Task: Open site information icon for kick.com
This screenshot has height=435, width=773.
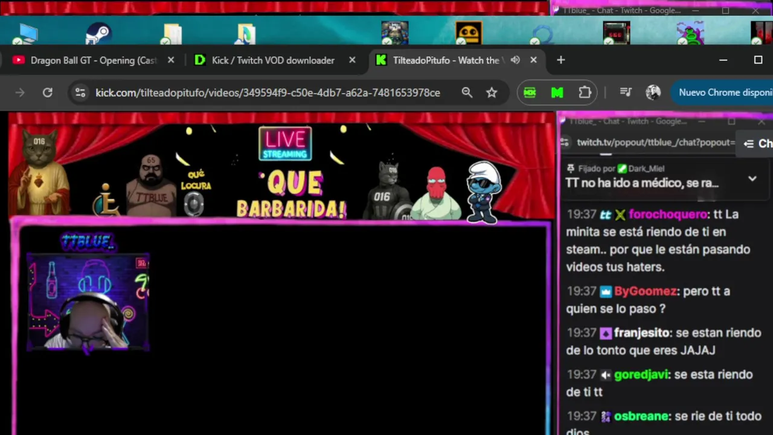Action: 80,92
